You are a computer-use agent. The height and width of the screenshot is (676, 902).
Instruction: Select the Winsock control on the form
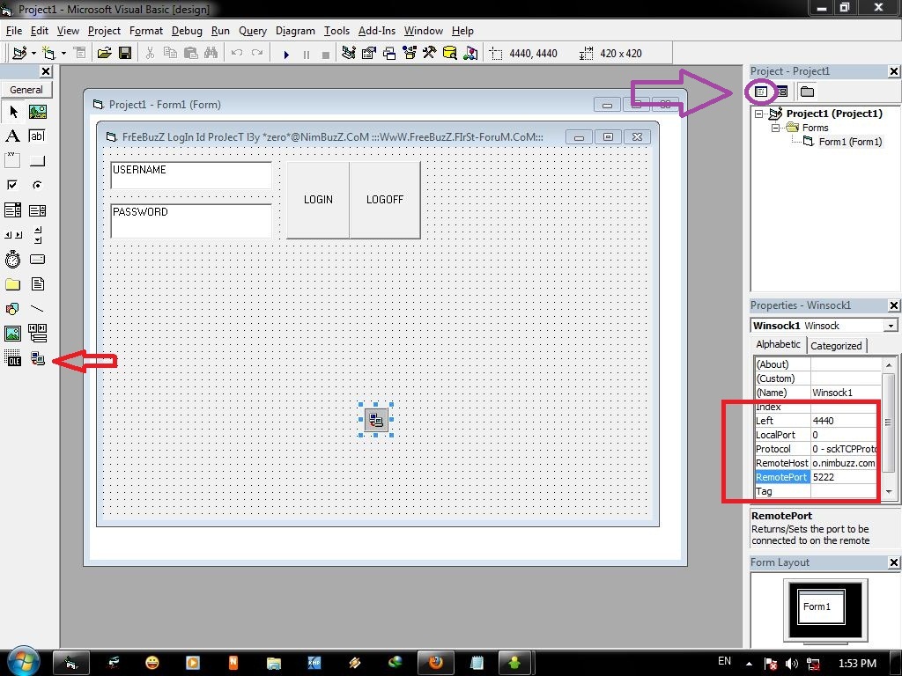(376, 420)
